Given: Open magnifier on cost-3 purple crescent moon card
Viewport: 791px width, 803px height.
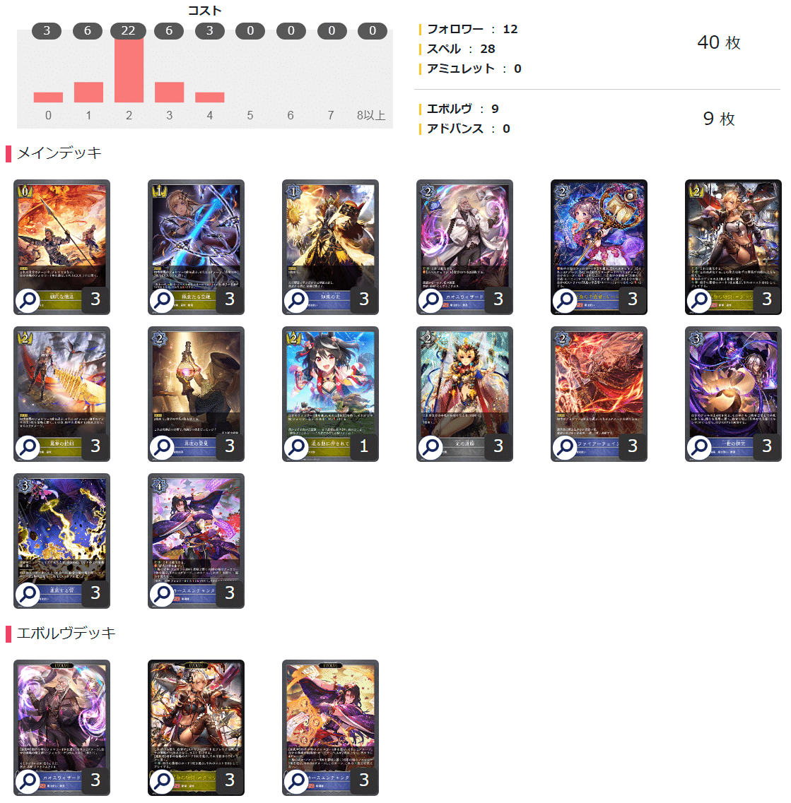Looking at the screenshot, I should coord(699,448).
